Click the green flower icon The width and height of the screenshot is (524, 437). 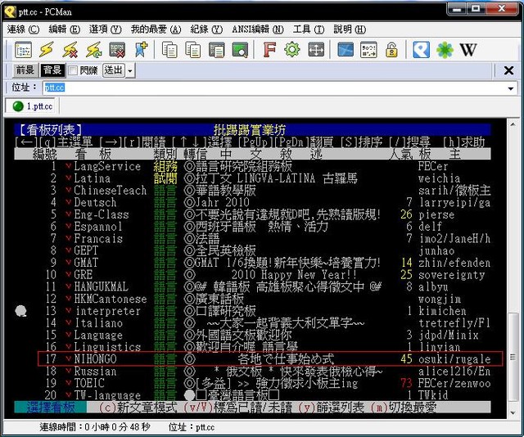click(x=445, y=50)
